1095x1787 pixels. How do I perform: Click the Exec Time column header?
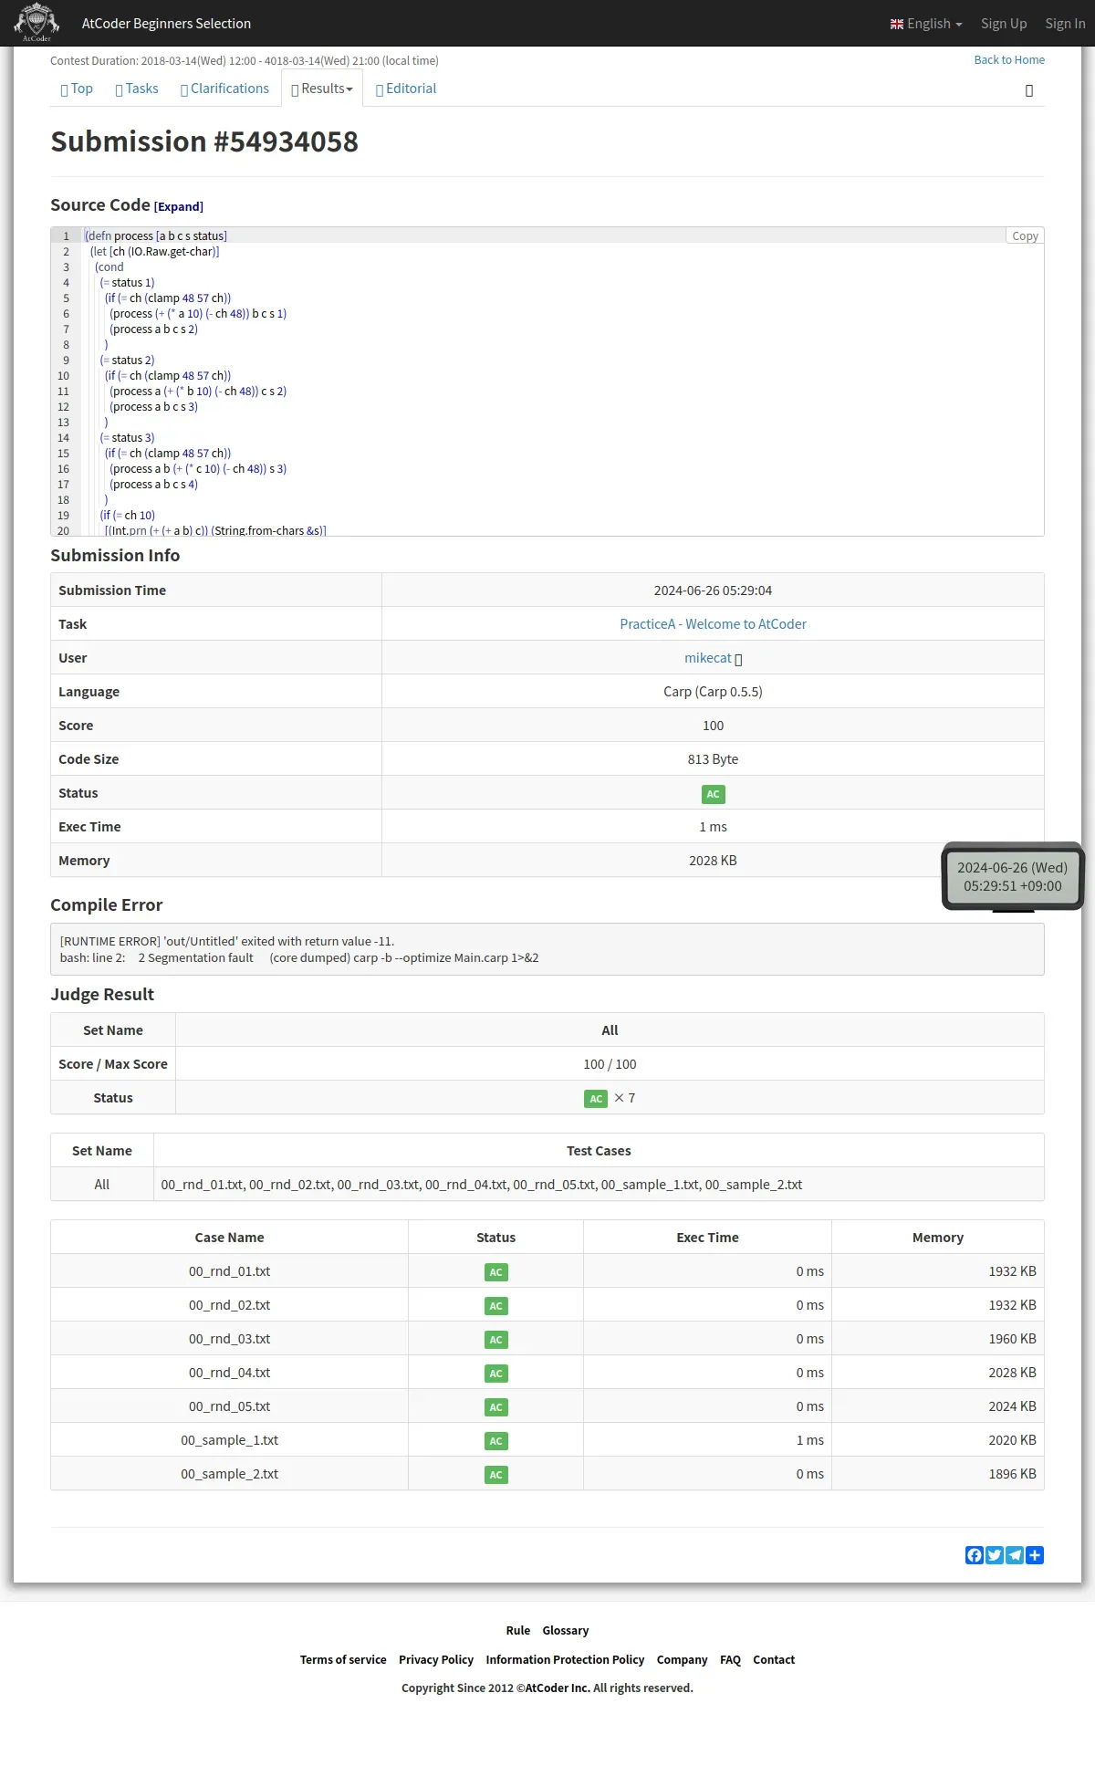point(707,1238)
